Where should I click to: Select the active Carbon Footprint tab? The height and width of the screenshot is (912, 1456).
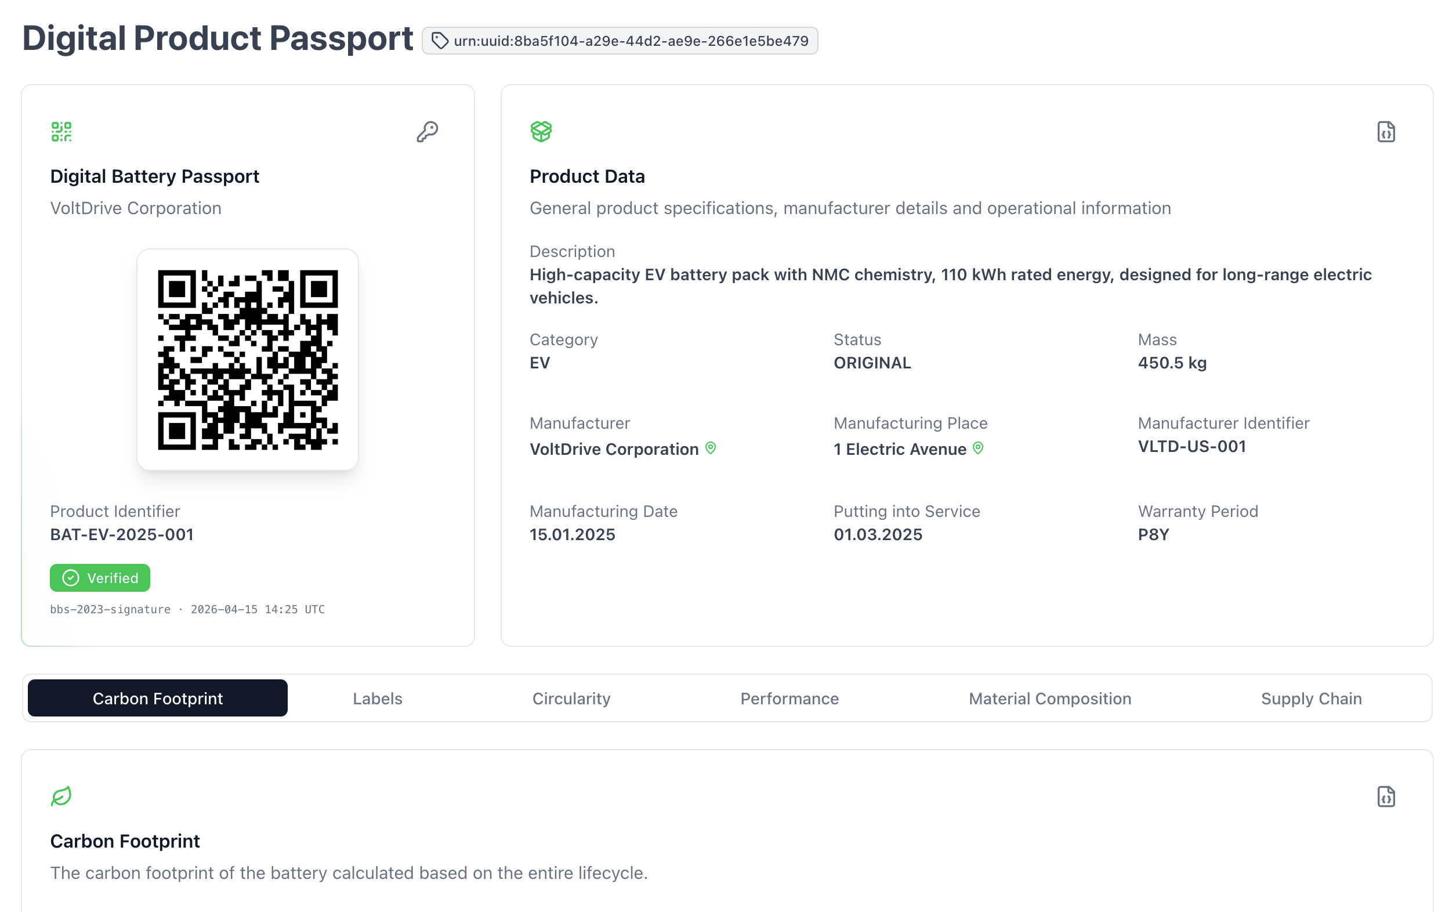pyautogui.click(x=157, y=698)
